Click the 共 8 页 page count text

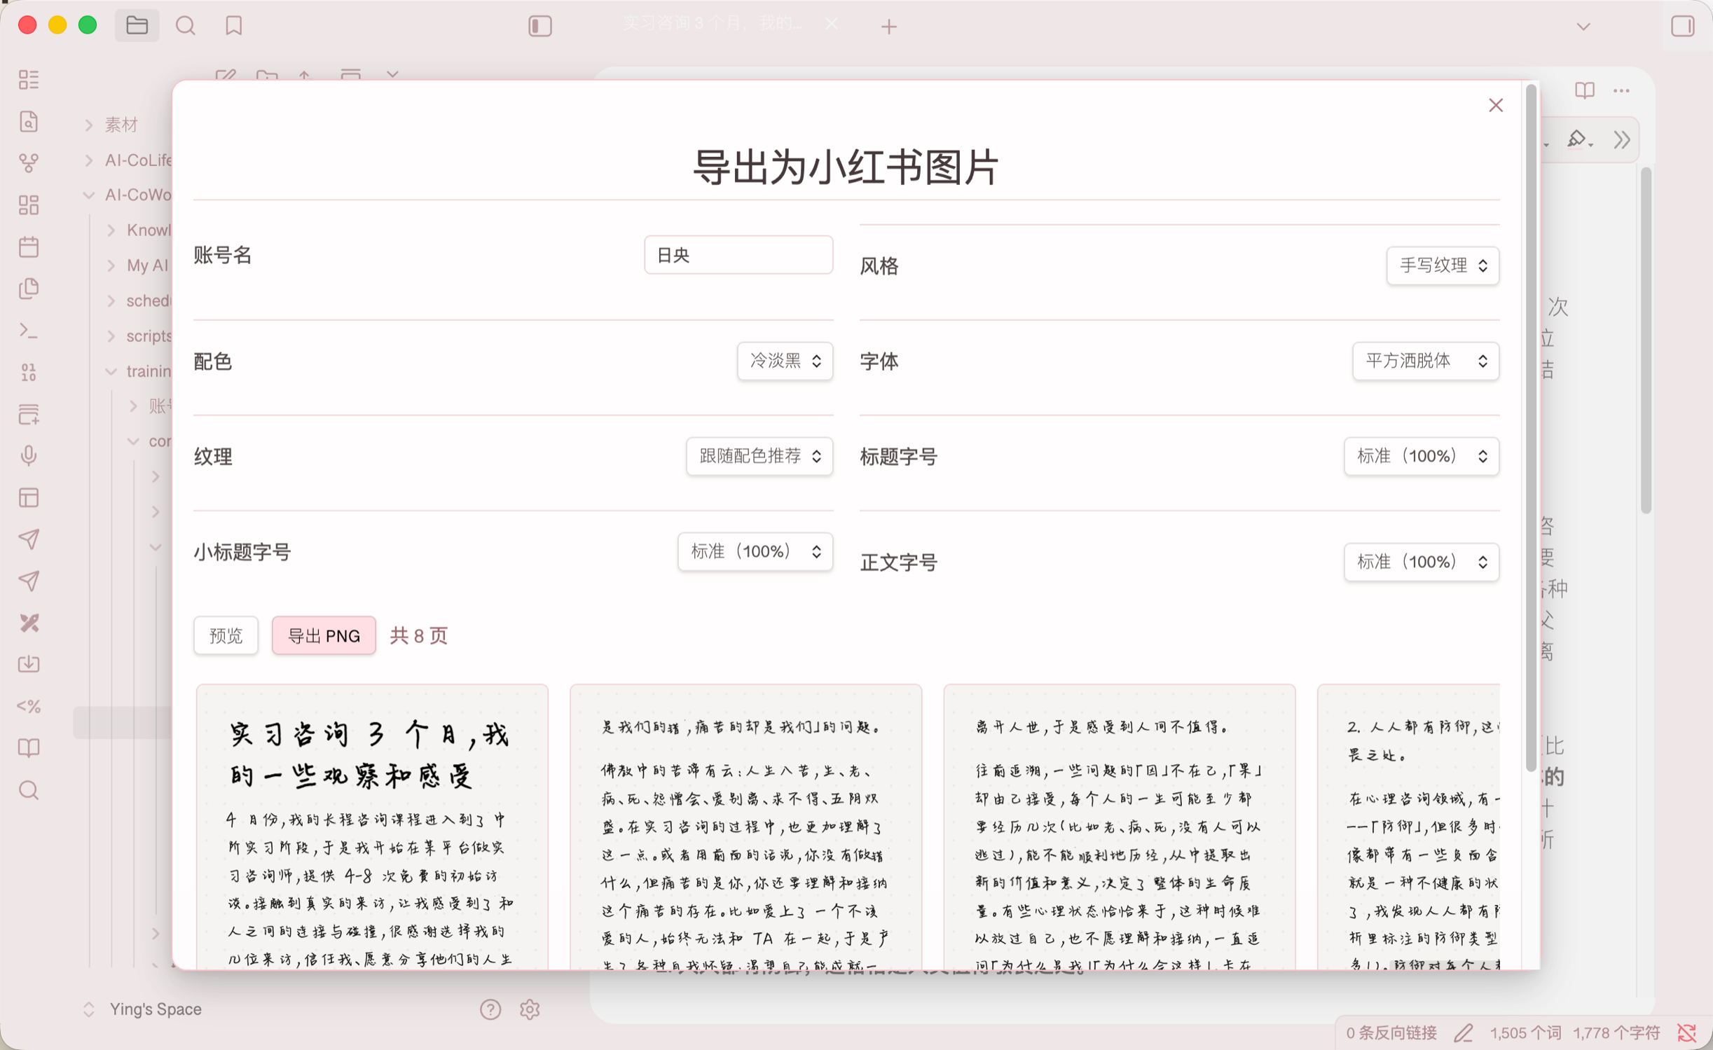(x=418, y=635)
